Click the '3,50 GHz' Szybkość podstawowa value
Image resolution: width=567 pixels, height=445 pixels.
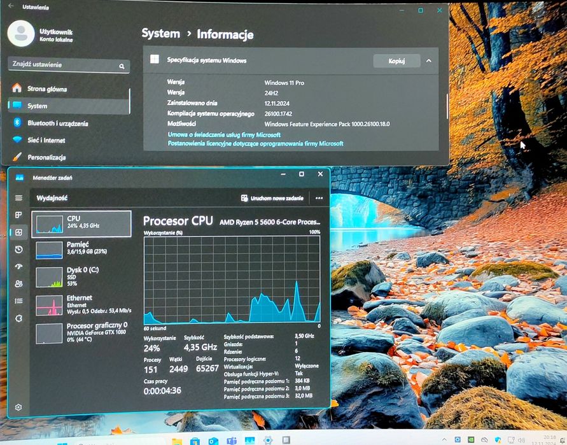pyautogui.click(x=304, y=336)
